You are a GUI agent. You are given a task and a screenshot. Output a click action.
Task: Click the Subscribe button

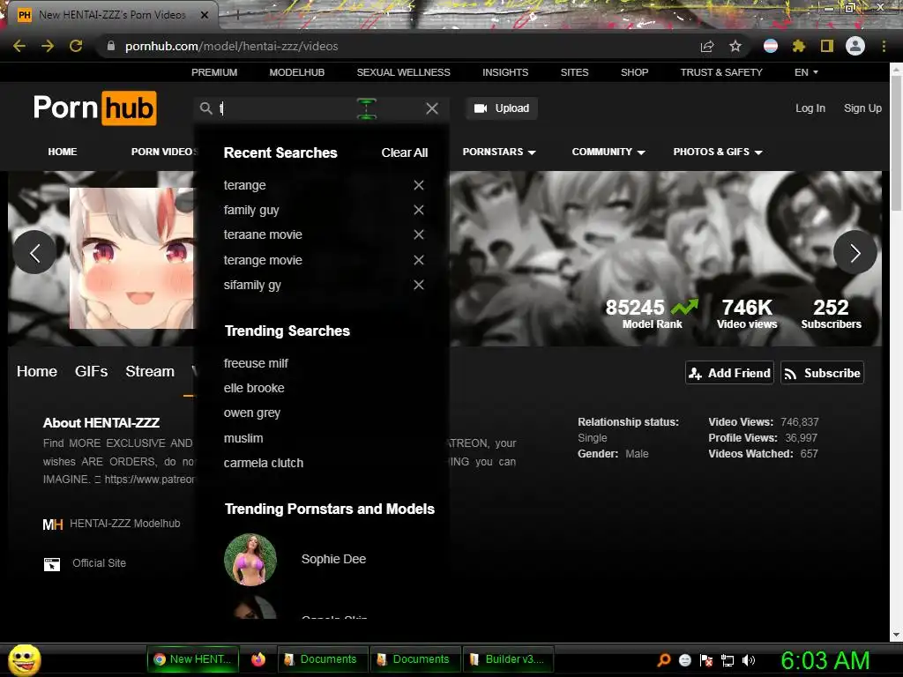click(823, 373)
